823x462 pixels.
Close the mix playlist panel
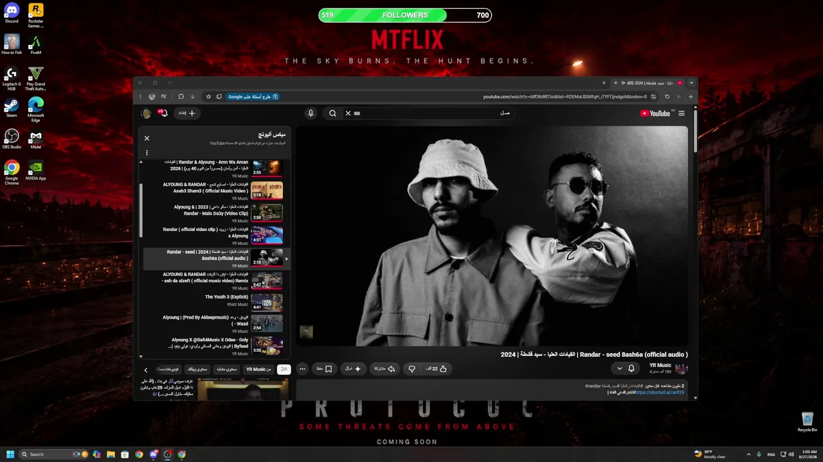coord(147,138)
